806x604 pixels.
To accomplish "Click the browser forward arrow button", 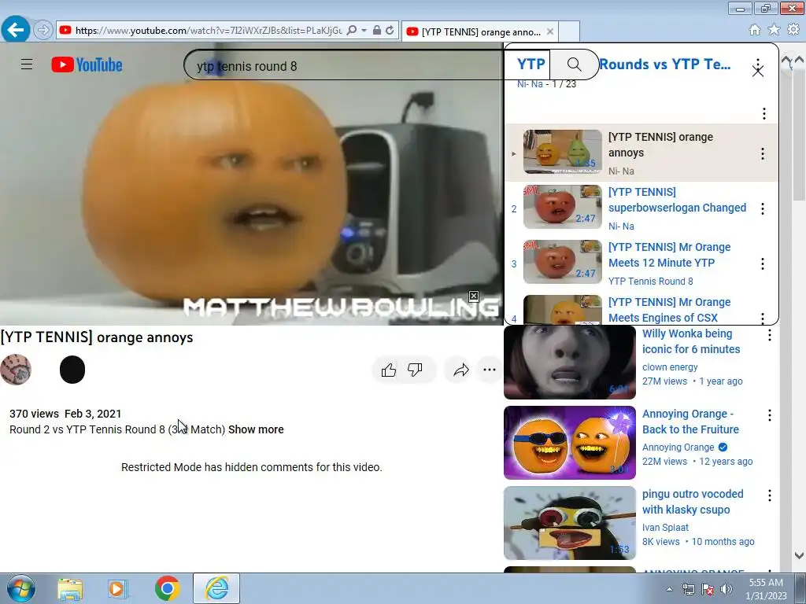I will pos(43,31).
